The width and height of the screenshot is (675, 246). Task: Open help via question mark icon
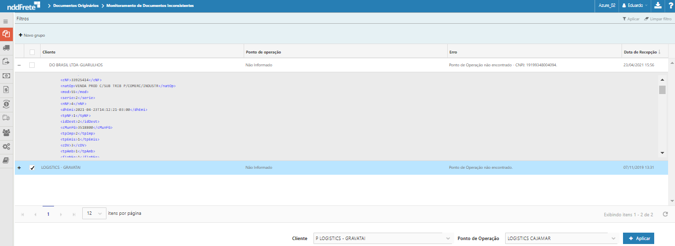click(670, 5)
